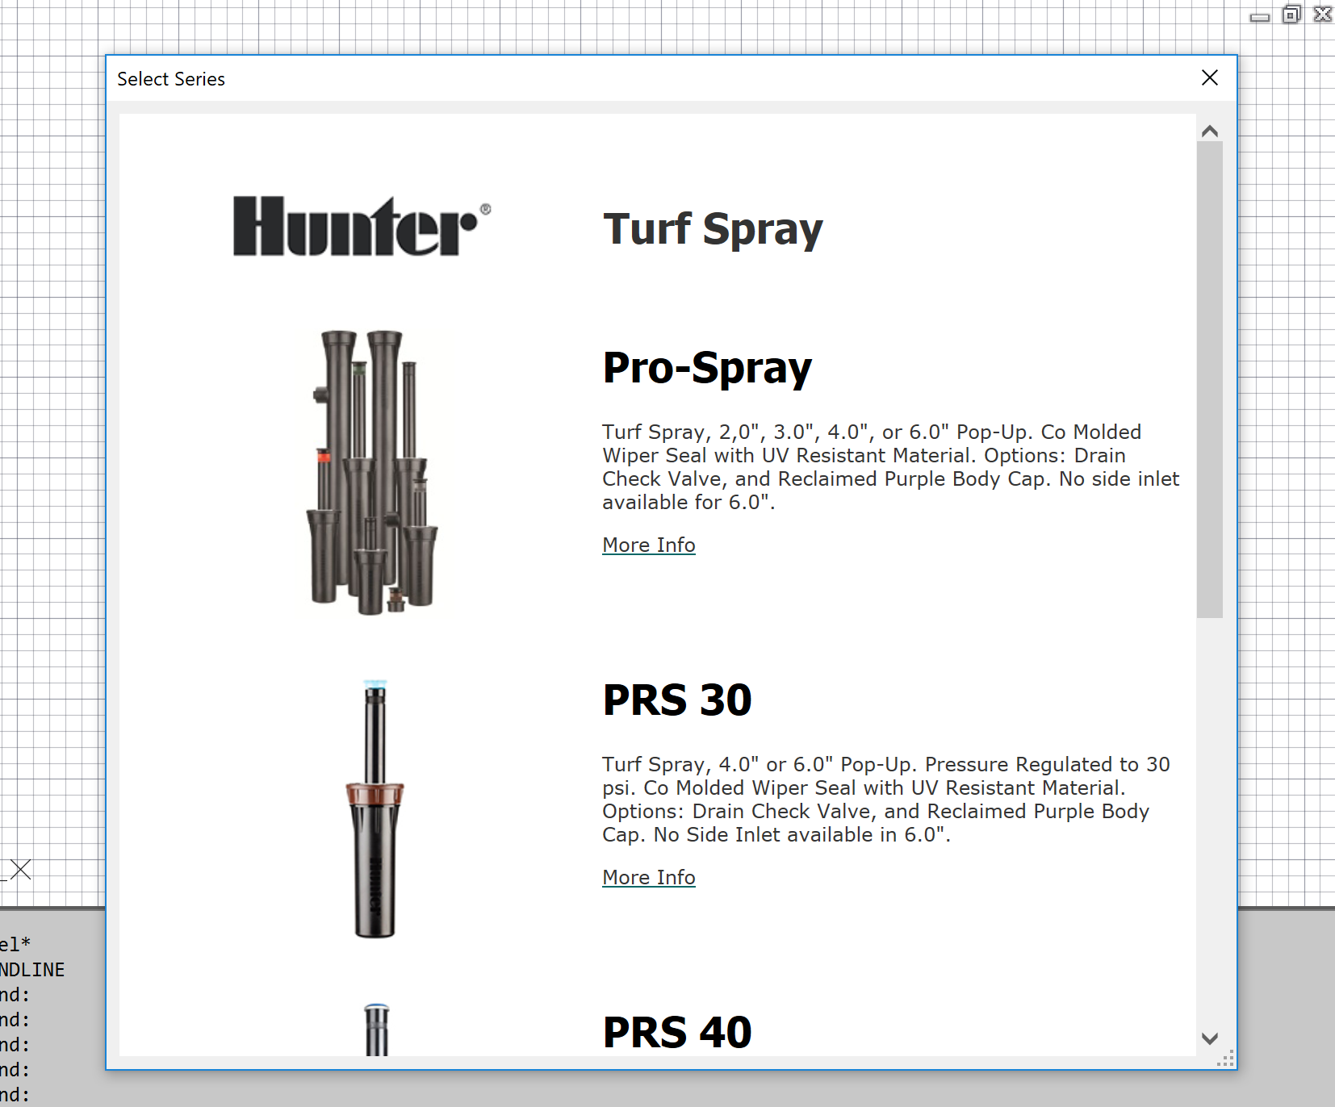This screenshot has height=1107, width=1335.
Task: Click the Pro-Spray description paragraph
Action: click(x=891, y=467)
